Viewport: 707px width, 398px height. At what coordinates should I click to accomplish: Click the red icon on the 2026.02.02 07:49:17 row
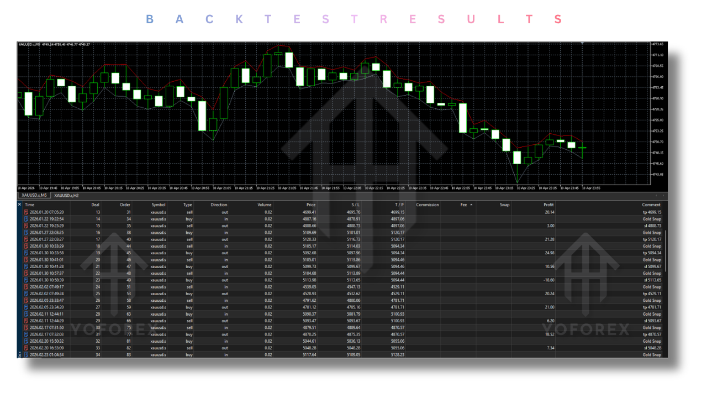[x=26, y=287]
